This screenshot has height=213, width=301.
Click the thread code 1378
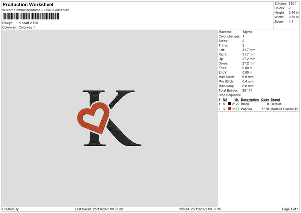click(266, 109)
